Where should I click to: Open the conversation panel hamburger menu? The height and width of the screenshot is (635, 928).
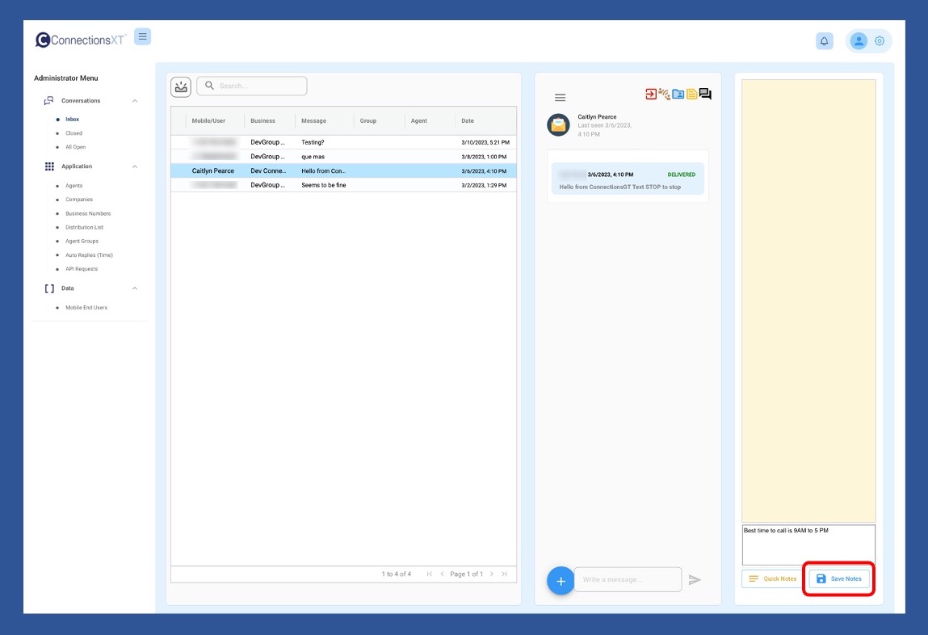click(x=560, y=98)
